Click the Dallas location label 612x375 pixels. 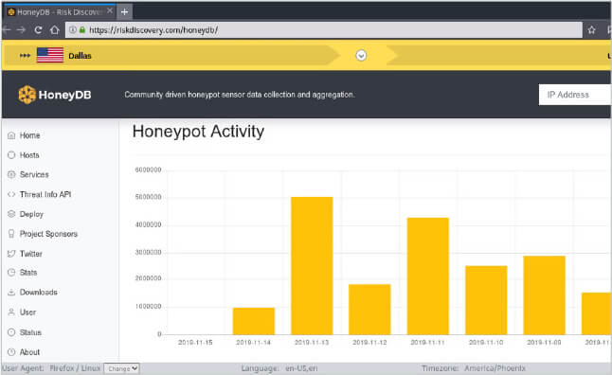[80, 56]
